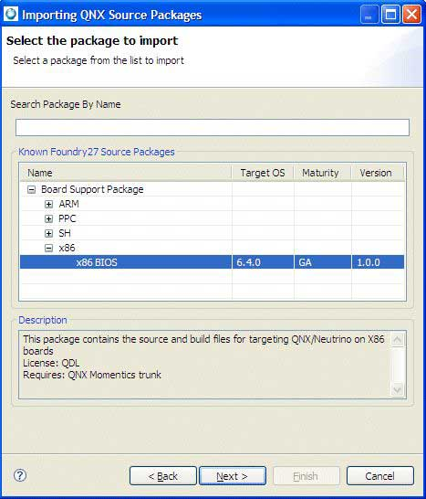Click the help question mark icon

pos(20,475)
